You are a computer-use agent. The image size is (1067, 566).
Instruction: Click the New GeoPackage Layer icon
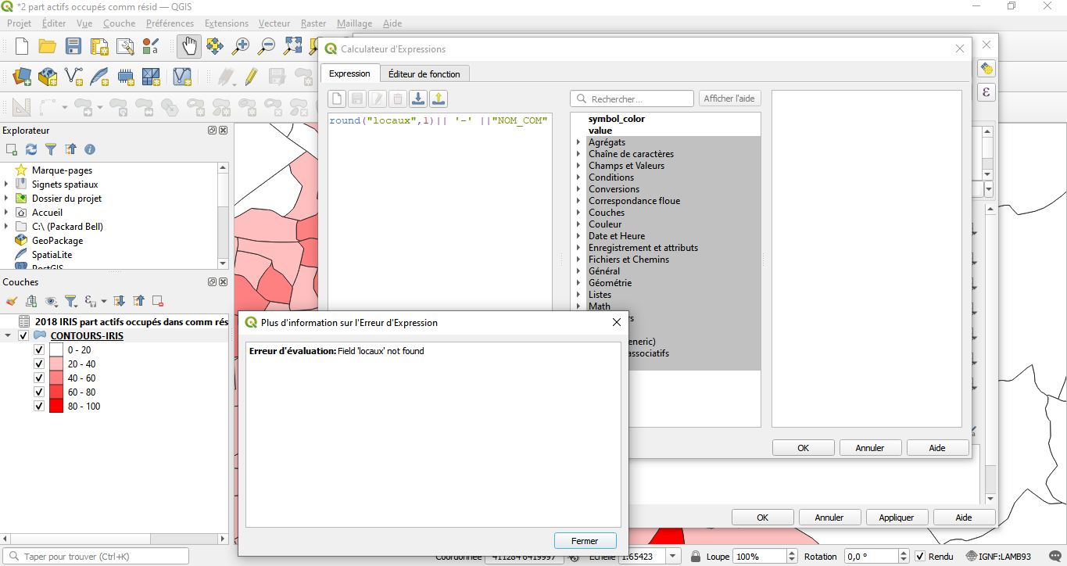pos(48,77)
